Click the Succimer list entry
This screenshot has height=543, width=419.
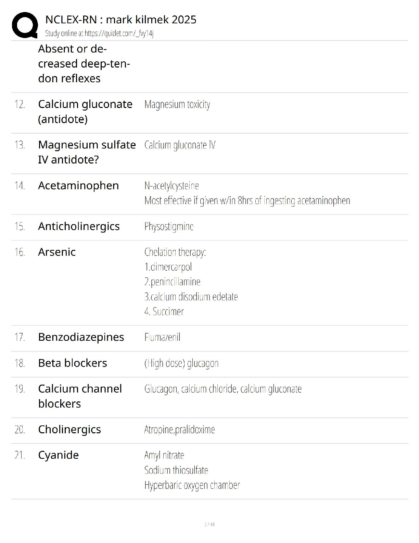click(164, 312)
